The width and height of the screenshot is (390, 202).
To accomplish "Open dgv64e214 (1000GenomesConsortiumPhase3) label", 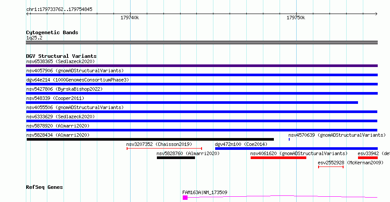I will tap(78, 80).
